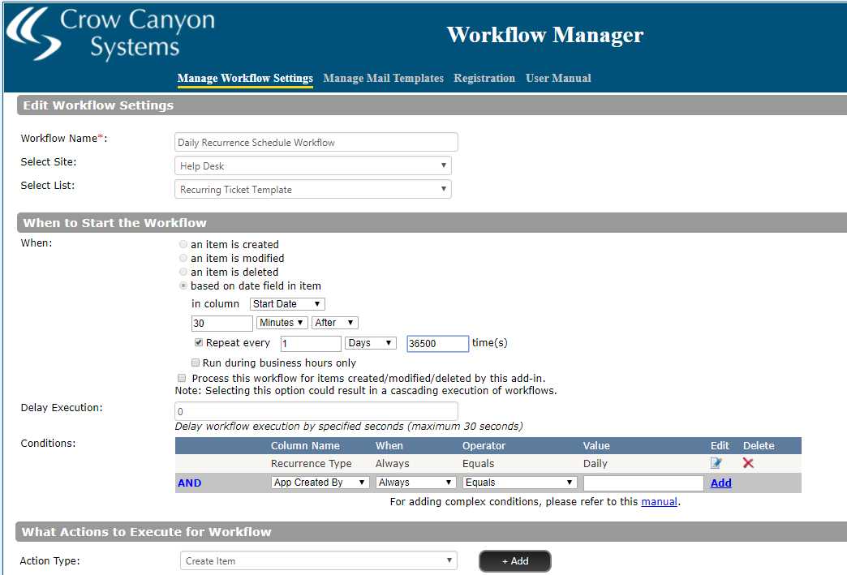847x575 pixels.
Task: Click the 'Column Name' table header
Action: tap(305, 445)
